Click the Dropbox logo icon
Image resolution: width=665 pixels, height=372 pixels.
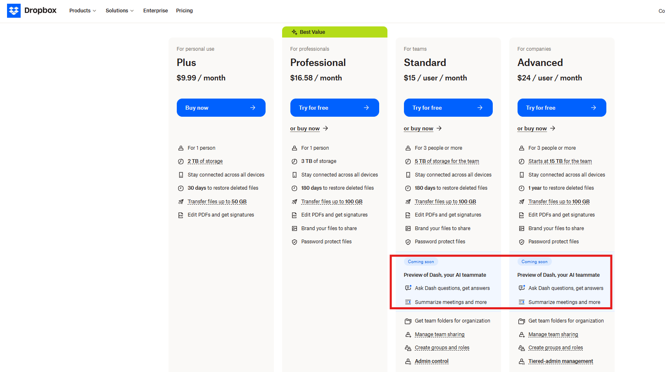pyautogui.click(x=14, y=10)
